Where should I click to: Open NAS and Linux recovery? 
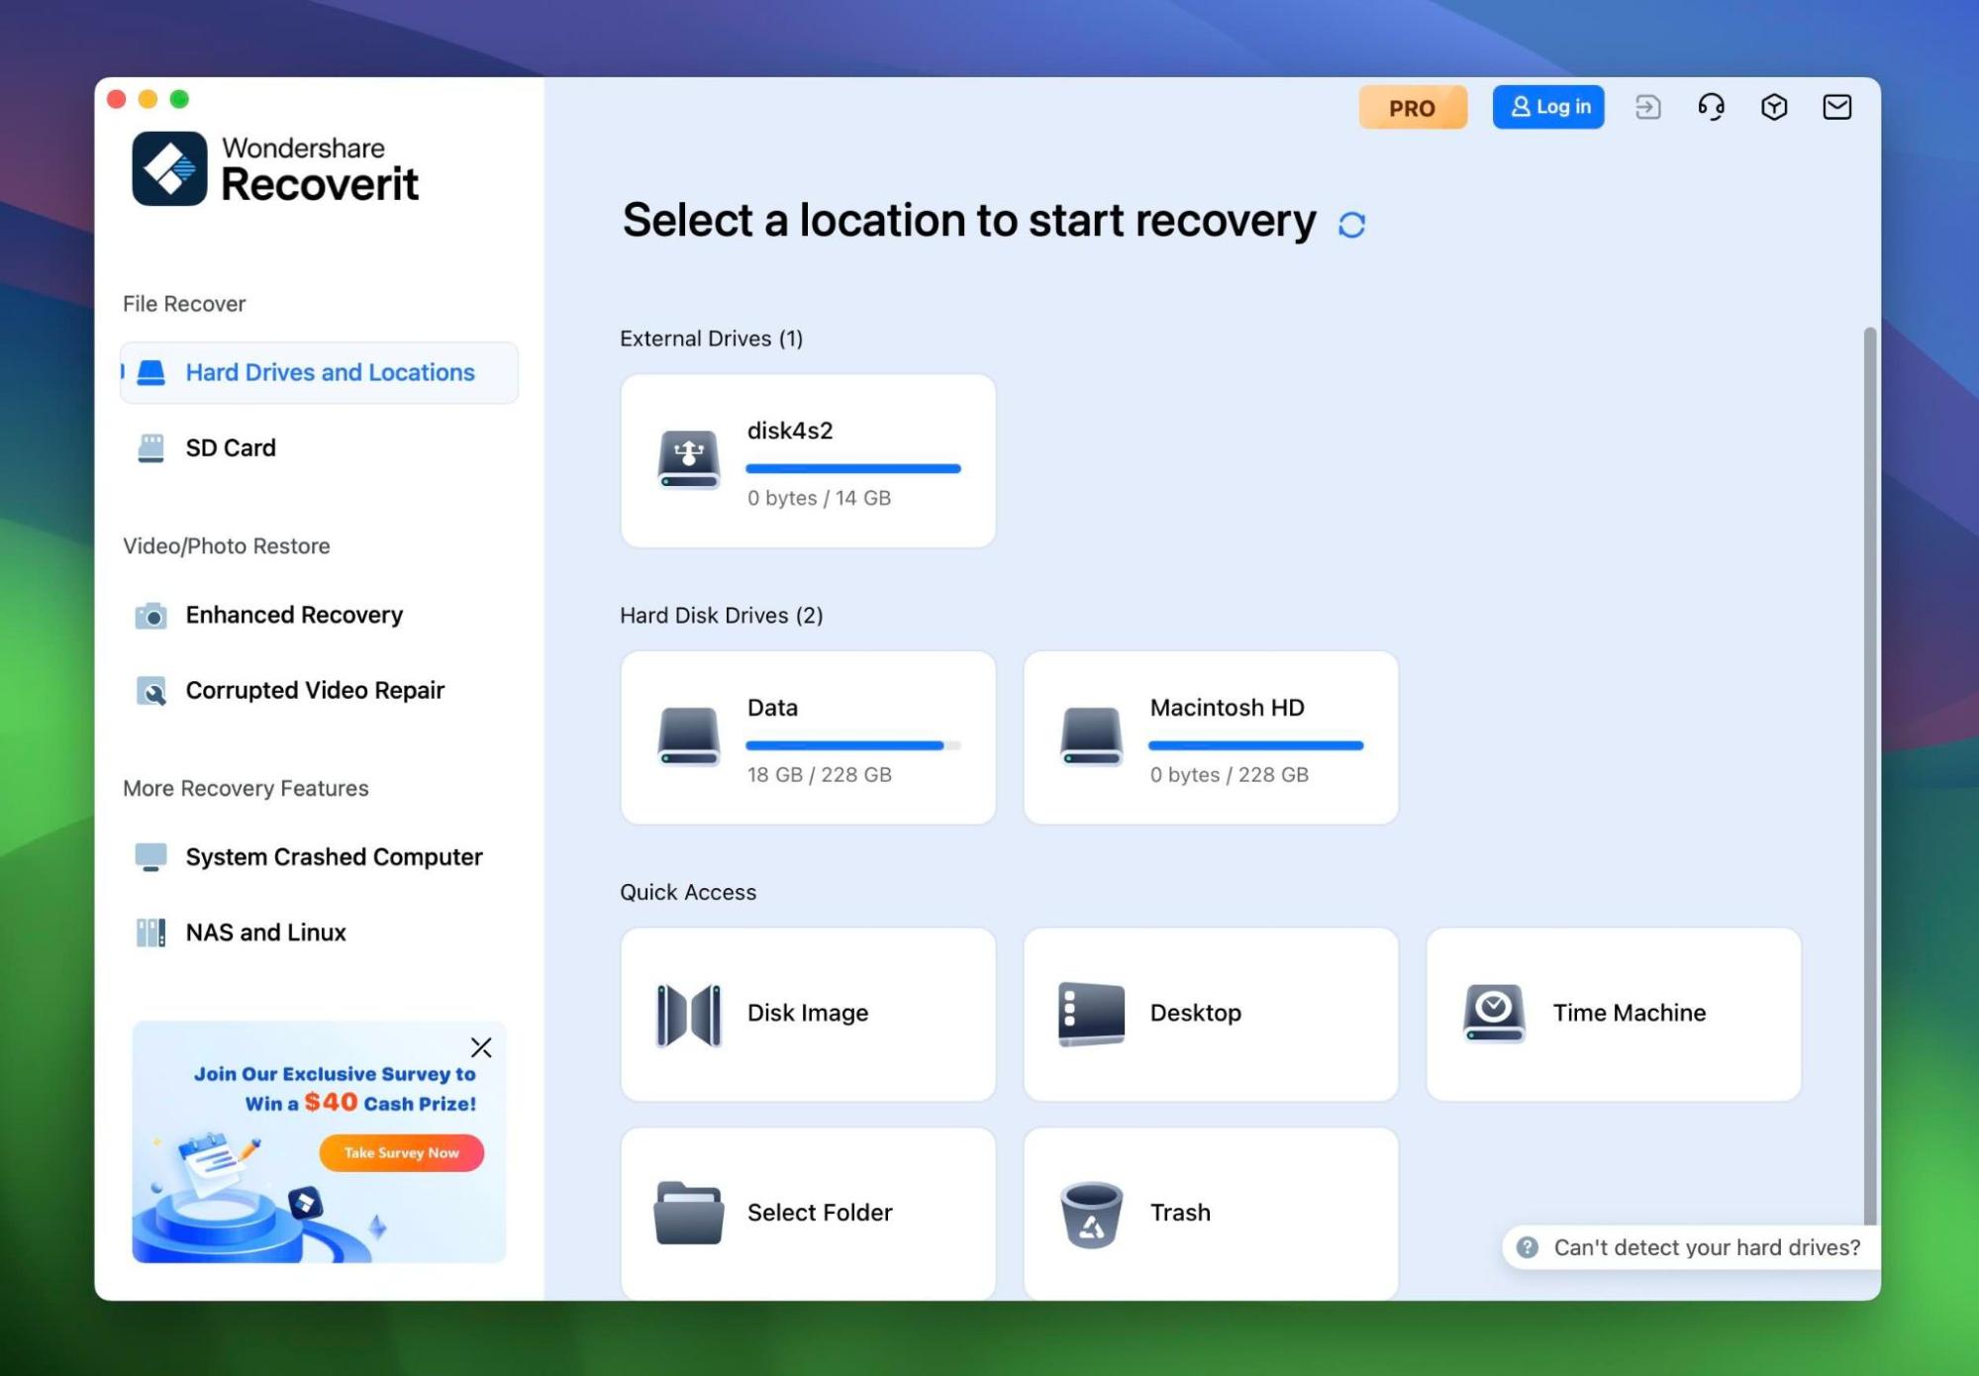tap(319, 932)
